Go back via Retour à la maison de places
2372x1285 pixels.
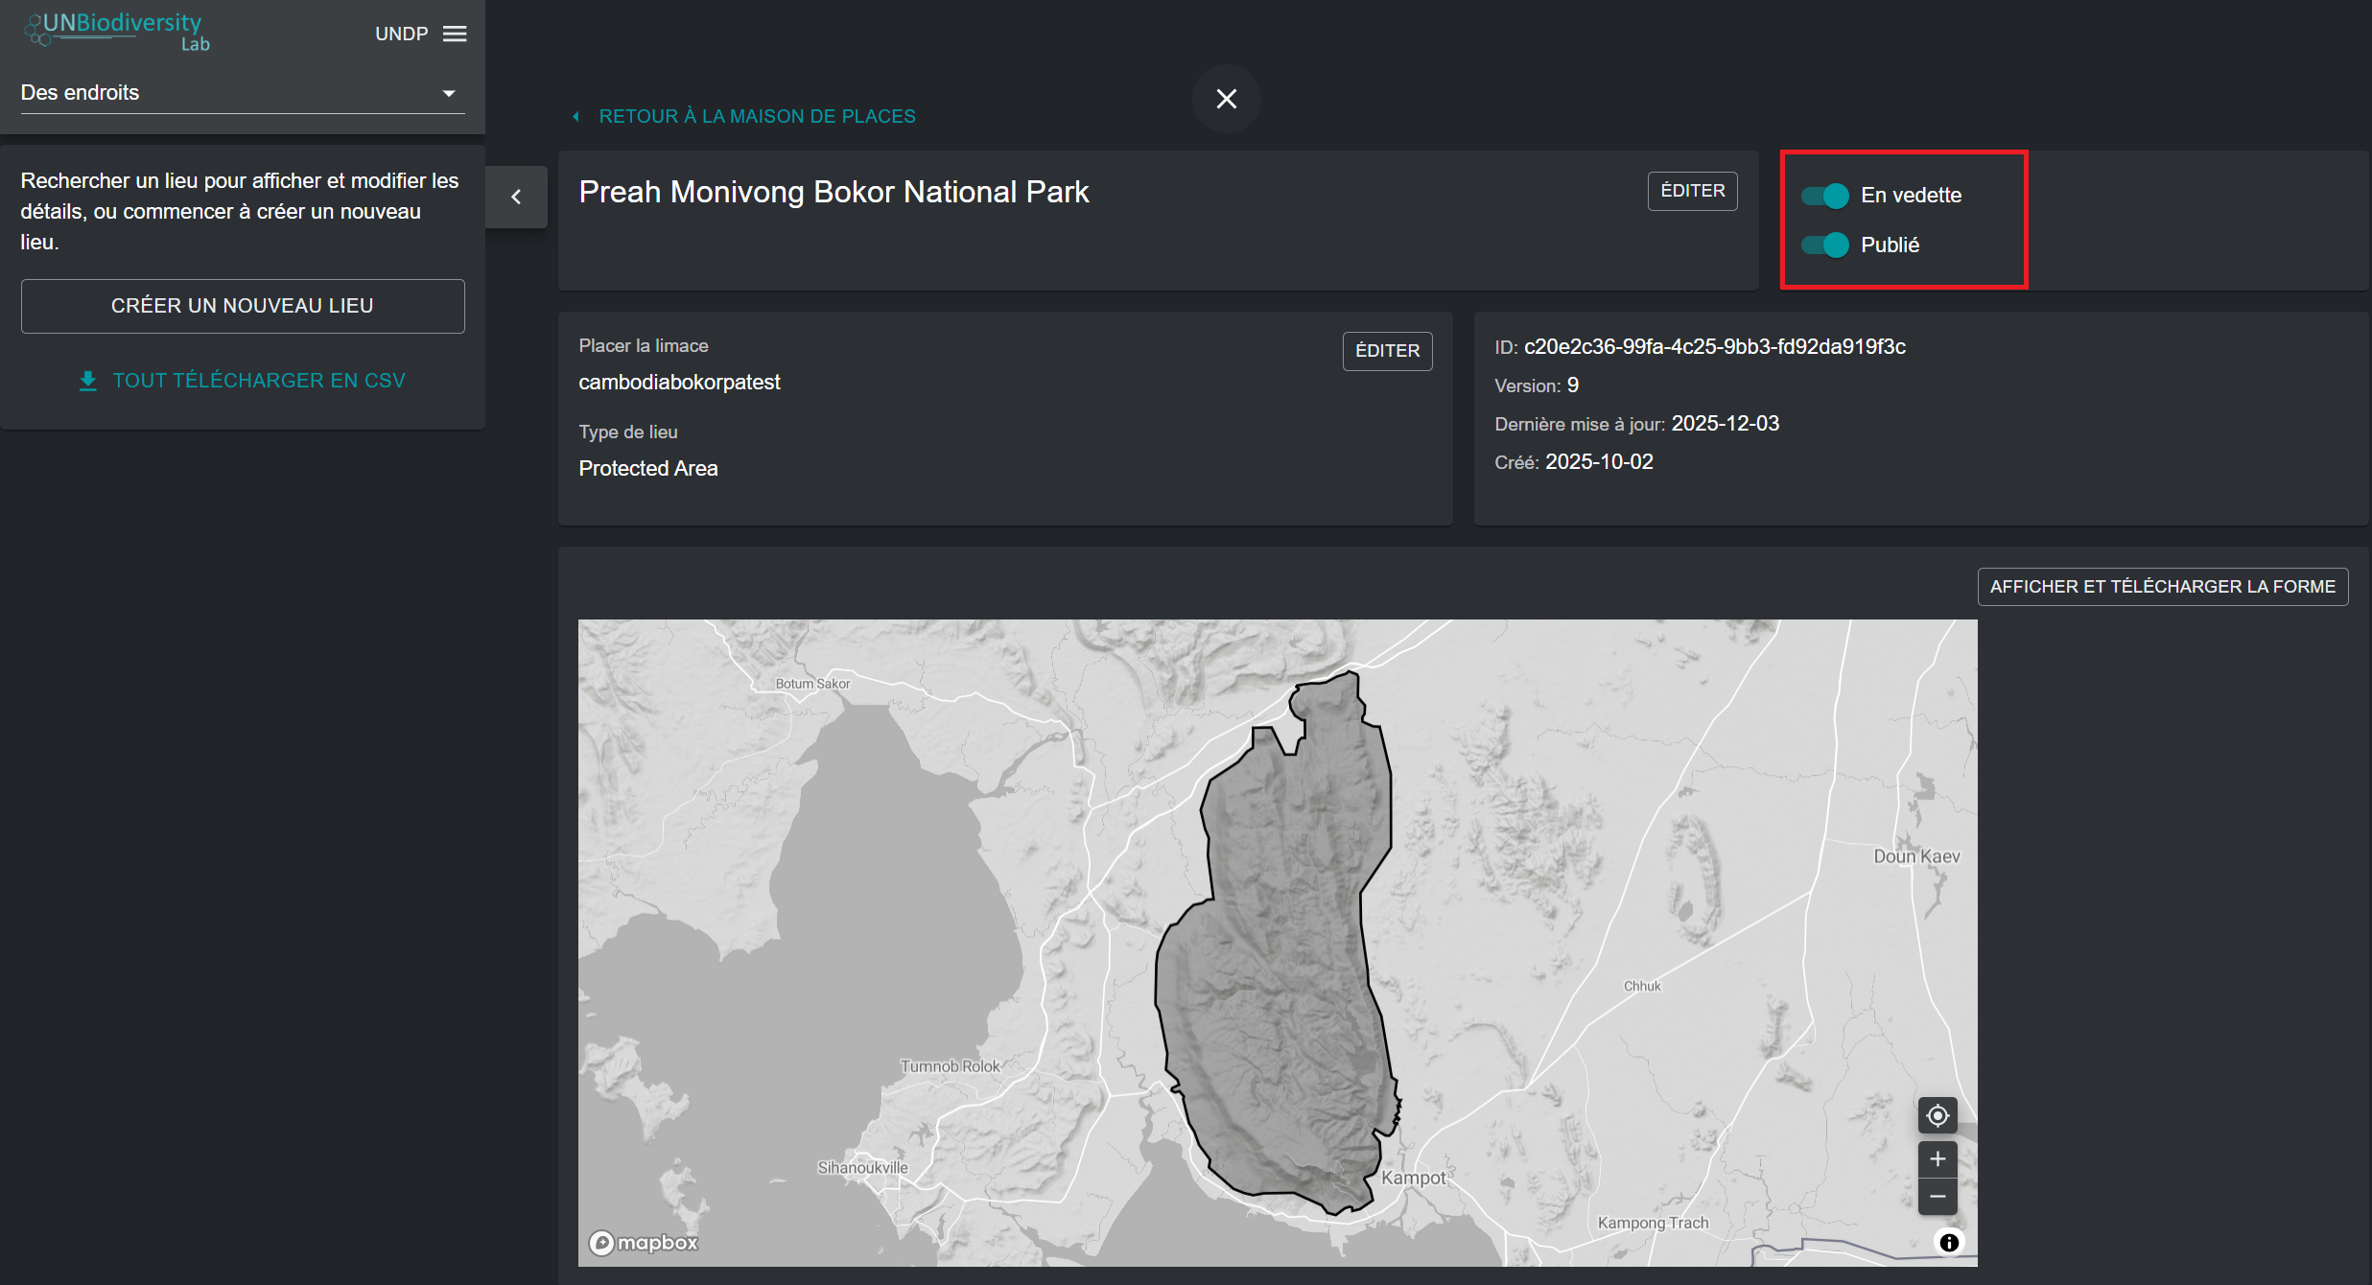click(756, 117)
